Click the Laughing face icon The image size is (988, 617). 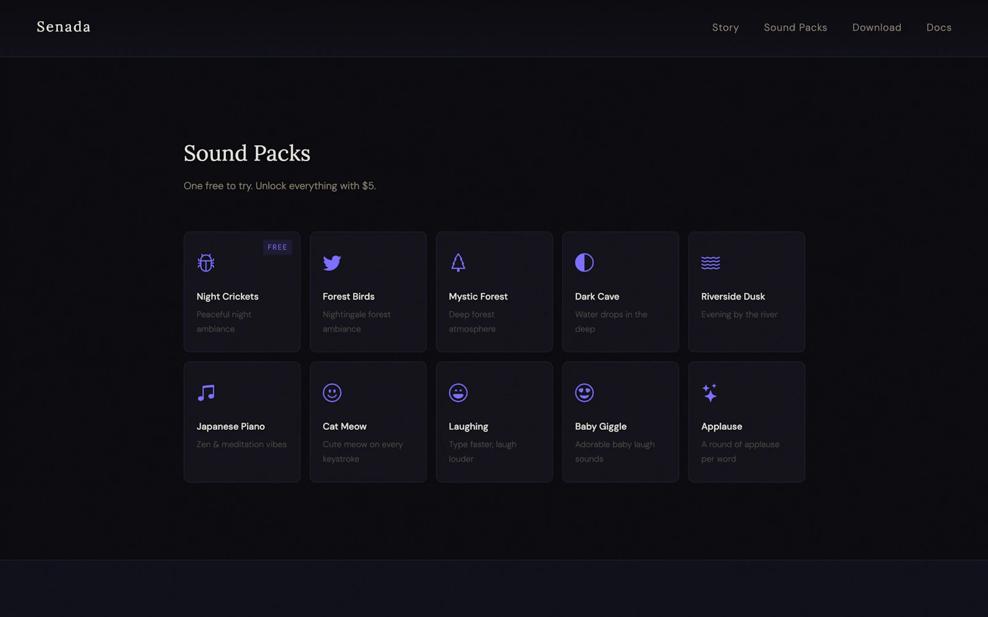tap(458, 393)
